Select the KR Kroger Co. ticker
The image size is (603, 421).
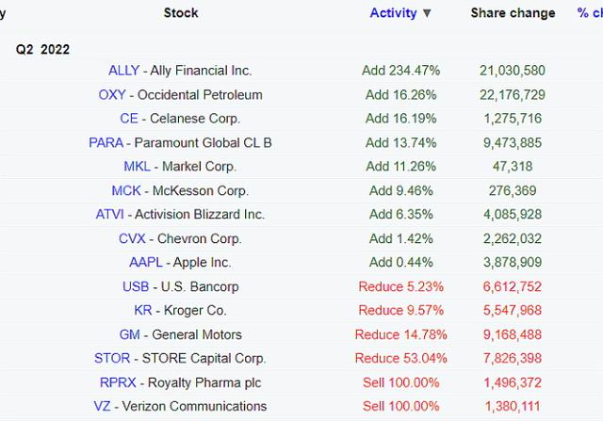click(142, 310)
